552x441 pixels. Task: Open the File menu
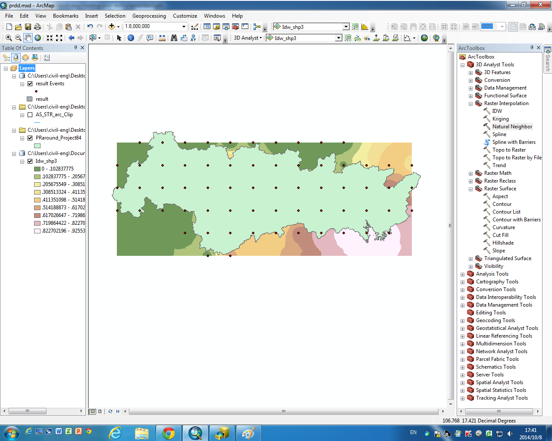coord(9,16)
